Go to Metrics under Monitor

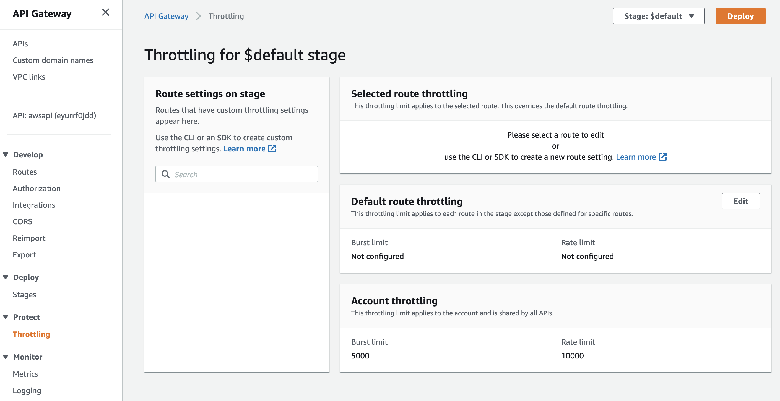coord(25,374)
